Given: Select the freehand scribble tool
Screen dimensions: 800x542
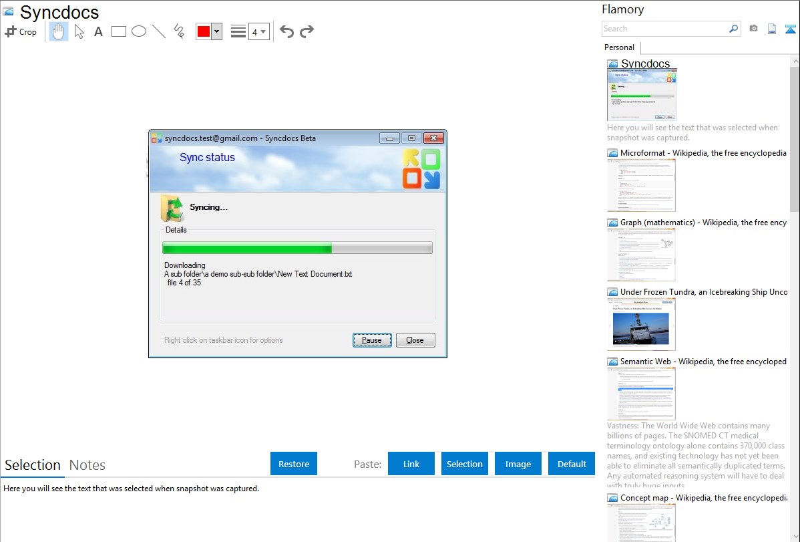Looking at the screenshot, I should 179,31.
